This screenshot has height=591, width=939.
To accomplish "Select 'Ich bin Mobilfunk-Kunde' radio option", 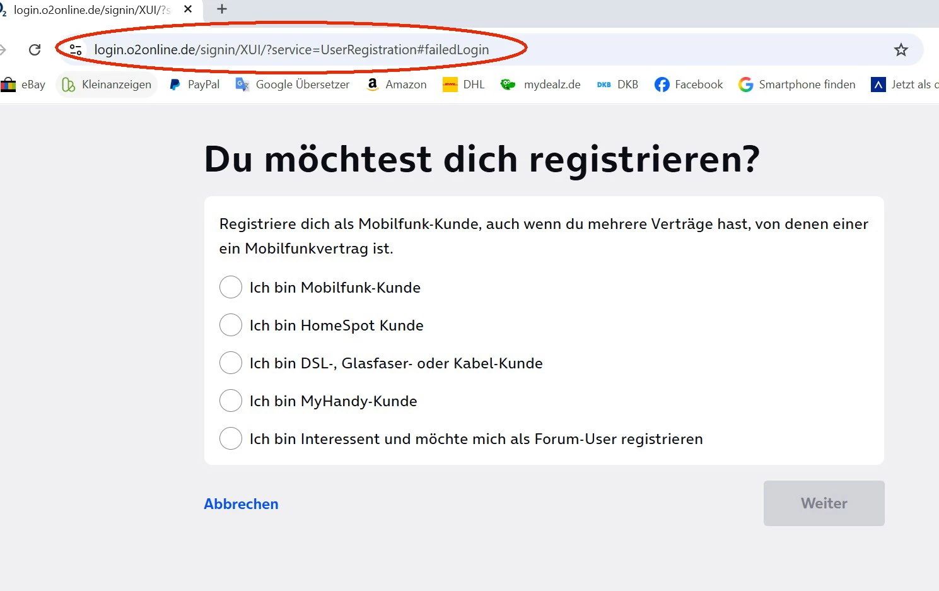I will 231,287.
